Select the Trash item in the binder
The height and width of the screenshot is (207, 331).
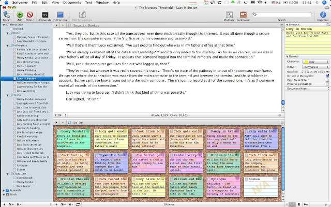click(x=13, y=195)
